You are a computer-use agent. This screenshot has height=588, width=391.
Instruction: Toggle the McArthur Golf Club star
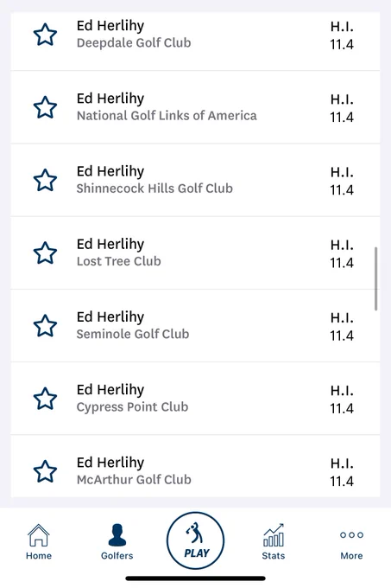click(x=45, y=471)
